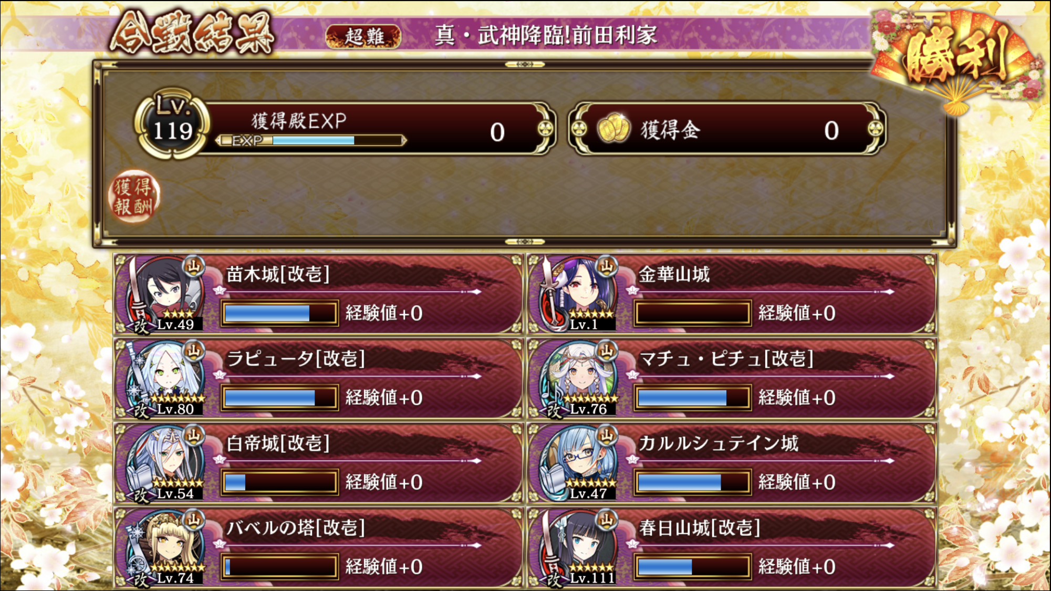Tap the 白帝城[改壱] 経験値+0 text
The width and height of the screenshot is (1051, 591).
pyautogui.click(x=384, y=482)
